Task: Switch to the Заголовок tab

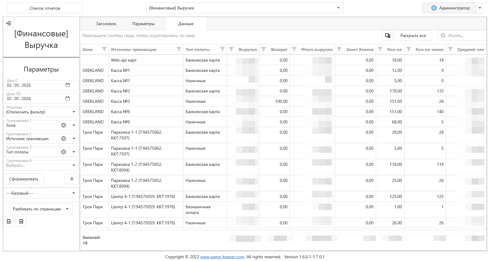Action: click(106, 24)
